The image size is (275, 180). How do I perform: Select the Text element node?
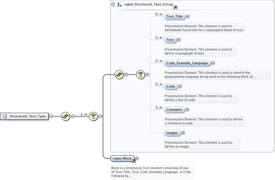[170, 40]
